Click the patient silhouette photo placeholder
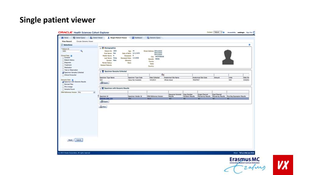The width and height of the screenshot is (312, 175). point(228,57)
